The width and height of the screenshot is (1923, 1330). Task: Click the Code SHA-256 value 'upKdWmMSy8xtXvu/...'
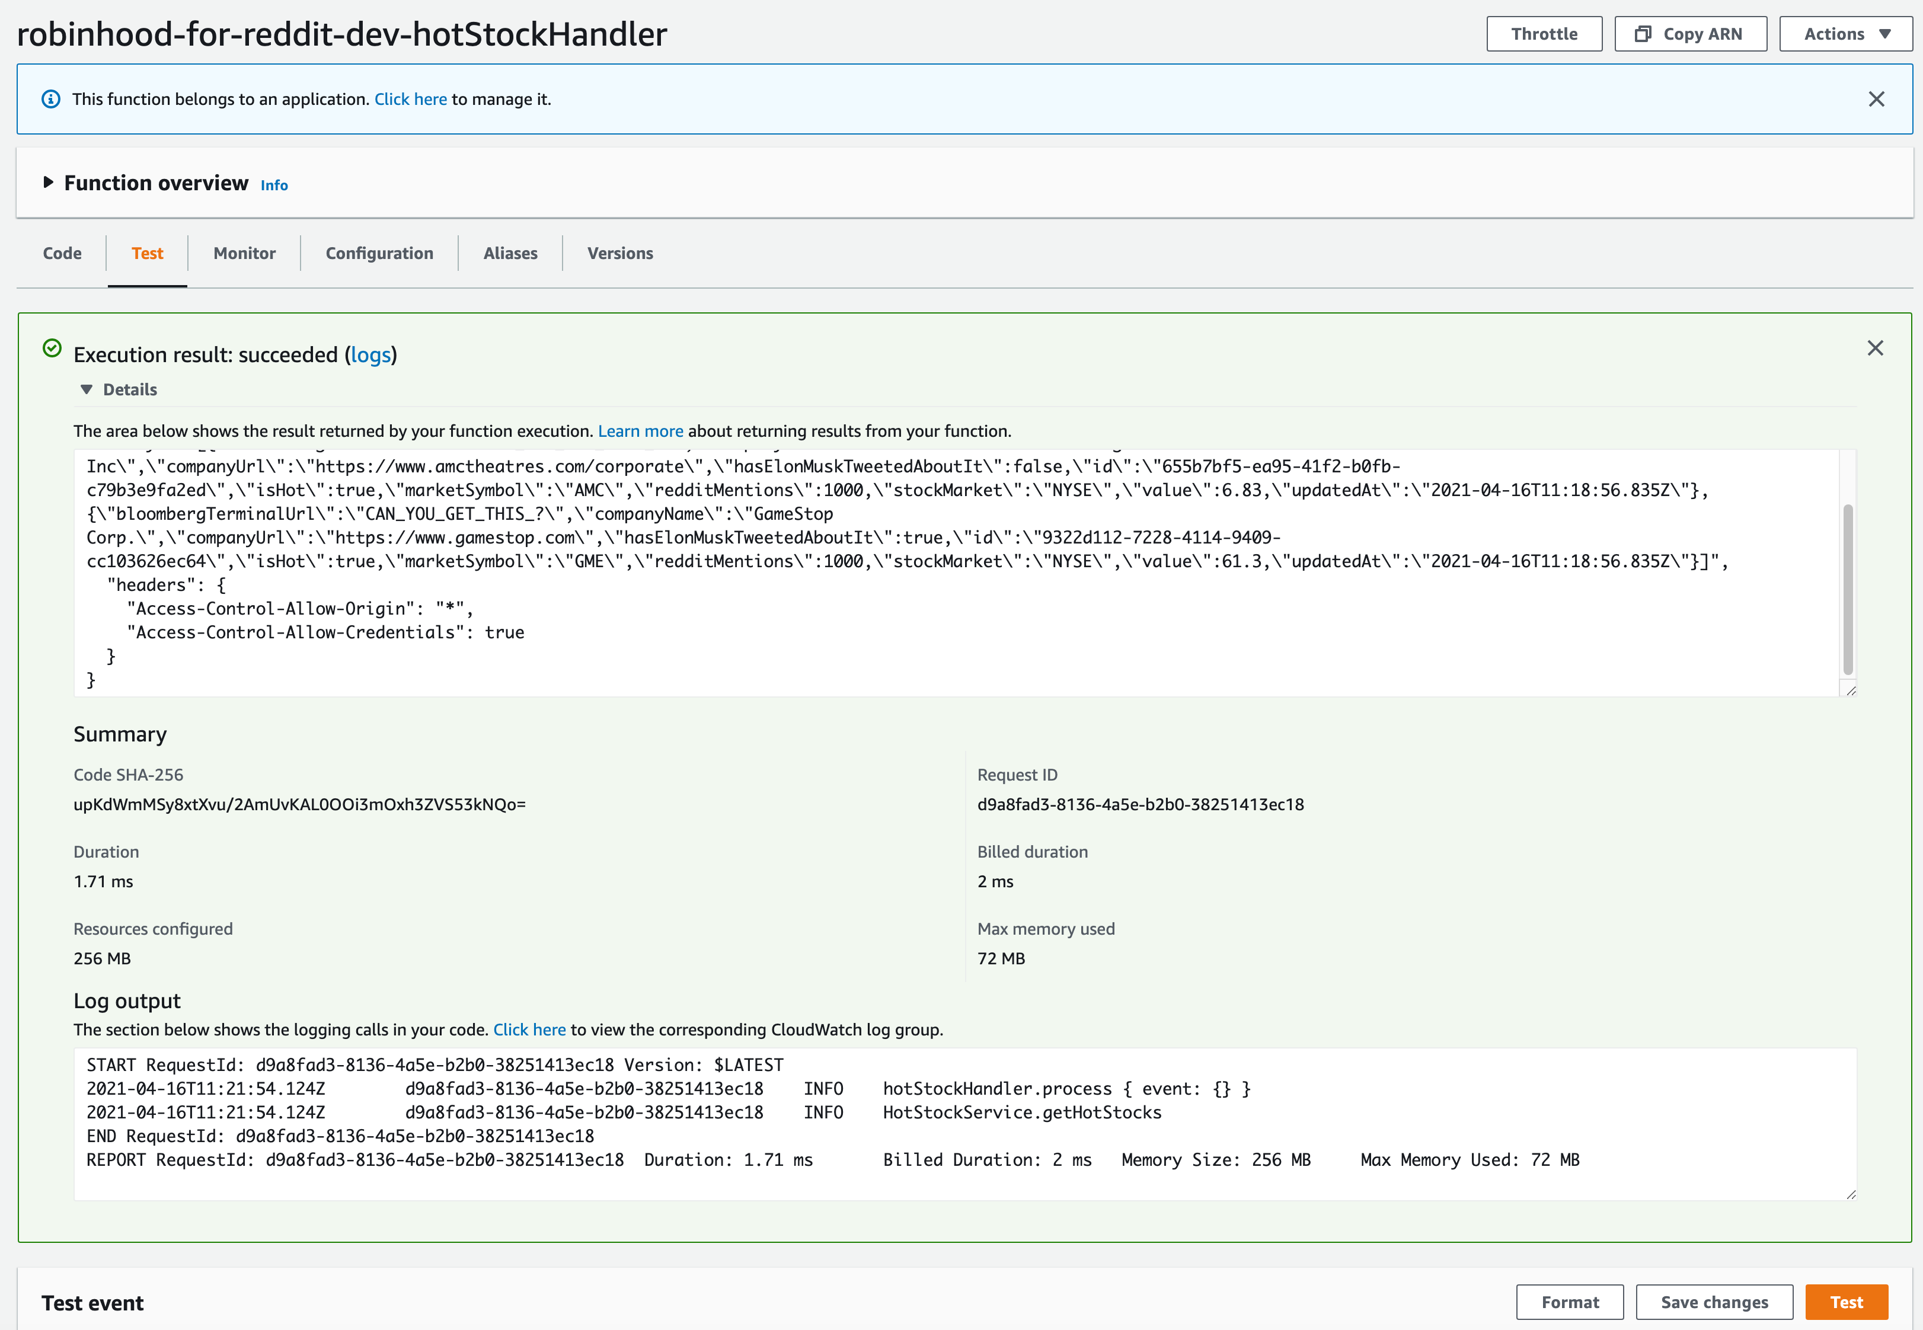tap(299, 804)
